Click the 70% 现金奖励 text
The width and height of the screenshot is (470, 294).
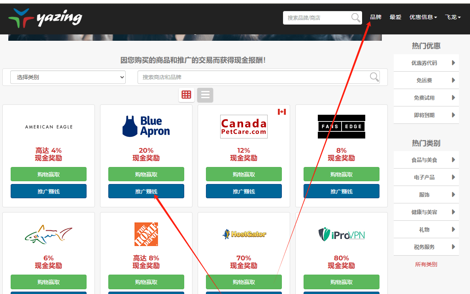[243, 262]
